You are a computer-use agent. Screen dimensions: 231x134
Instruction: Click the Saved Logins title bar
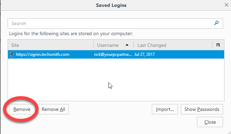(111, 5)
